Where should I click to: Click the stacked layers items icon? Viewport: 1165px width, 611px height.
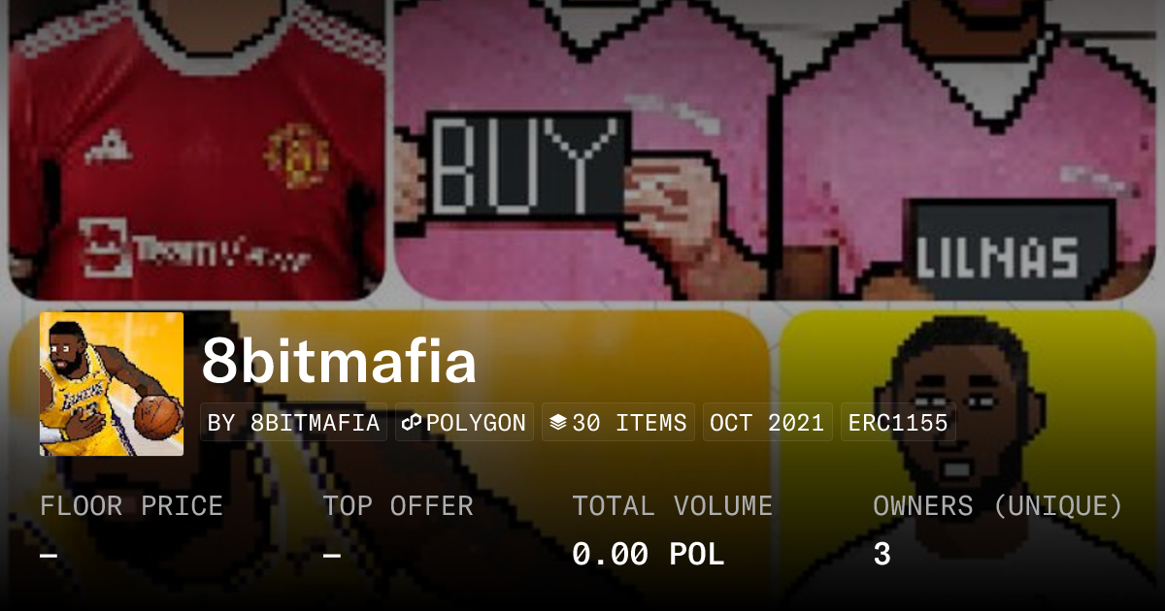pyautogui.click(x=558, y=423)
